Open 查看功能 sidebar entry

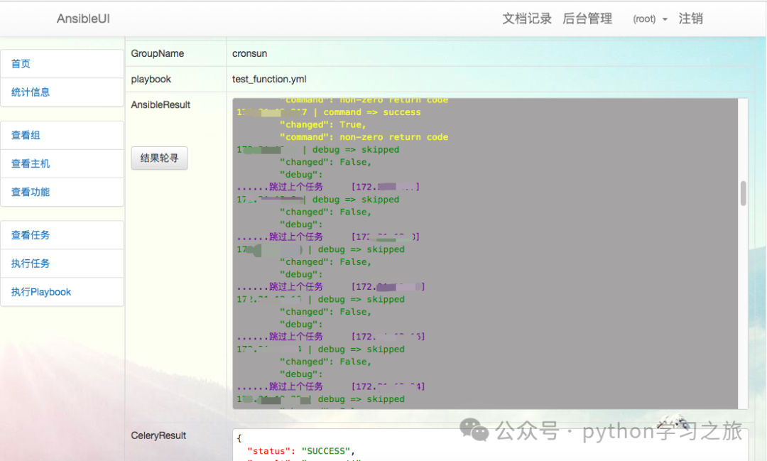62,192
